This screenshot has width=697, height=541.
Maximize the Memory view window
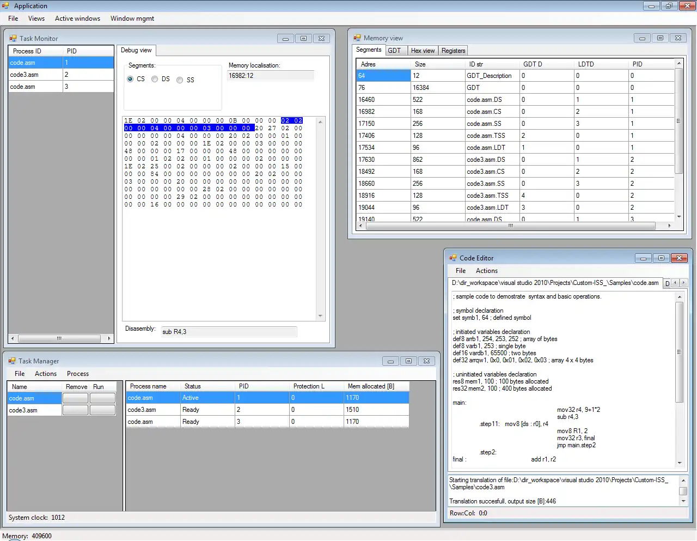coord(660,38)
